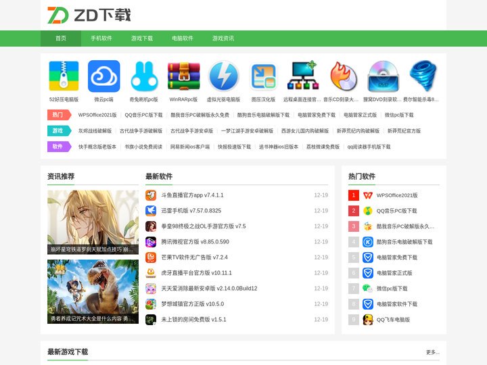Open the 费尔智能杀毒 tornado icon
The image size is (487, 365).
423,76
